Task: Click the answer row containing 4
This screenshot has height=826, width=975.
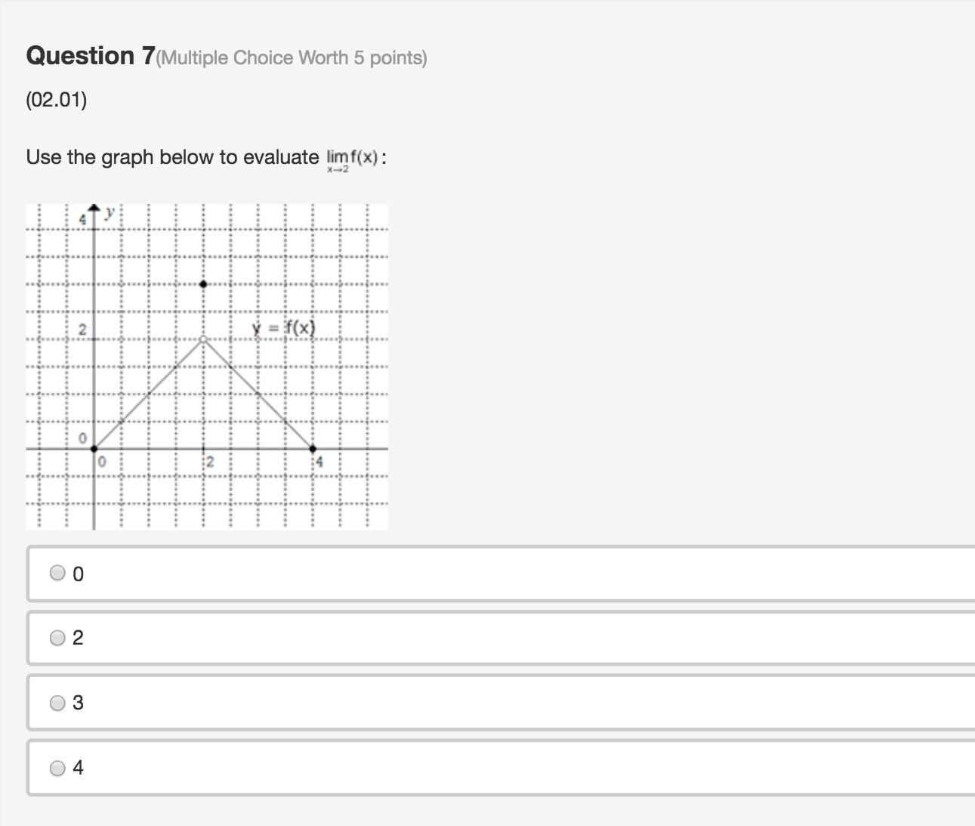Action: (x=501, y=768)
